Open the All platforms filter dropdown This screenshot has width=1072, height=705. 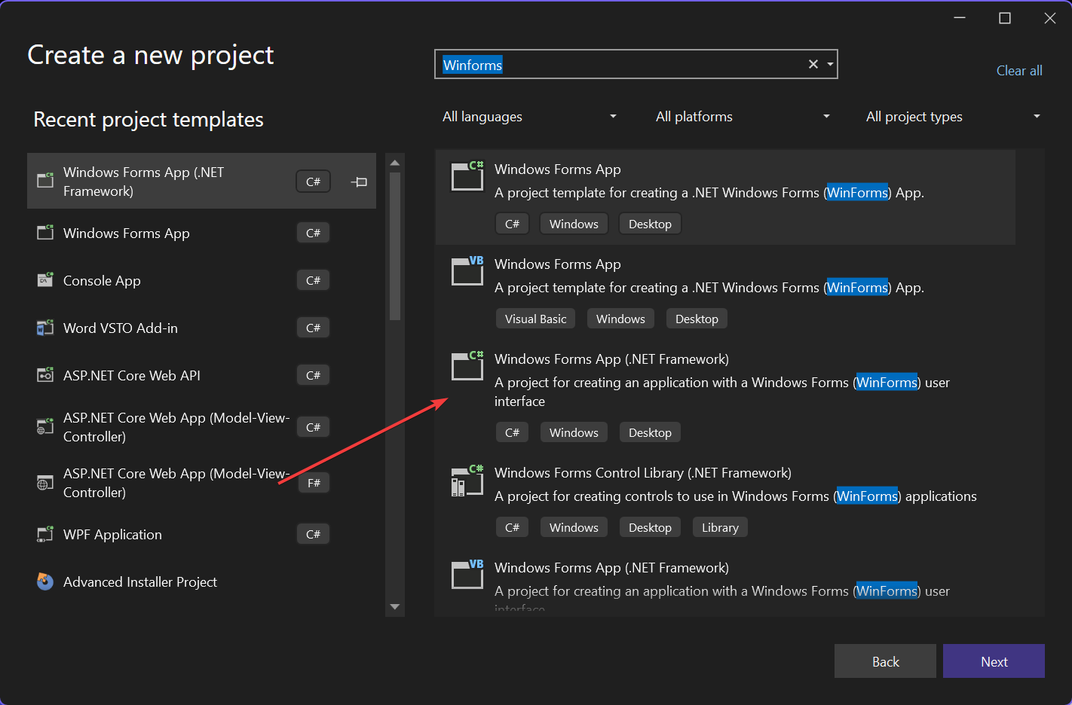pyautogui.click(x=743, y=116)
